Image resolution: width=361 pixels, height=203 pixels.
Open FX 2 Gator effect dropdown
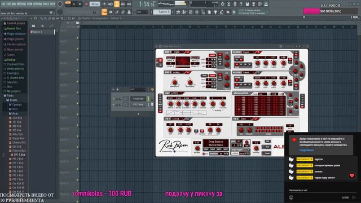tap(246, 119)
